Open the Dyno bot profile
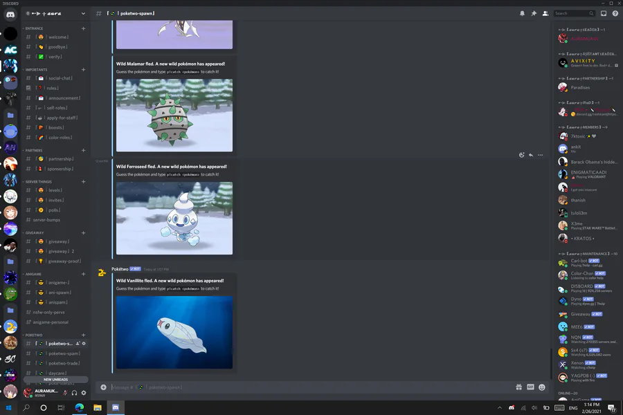Viewport: 623px width, 415px height. 588,301
